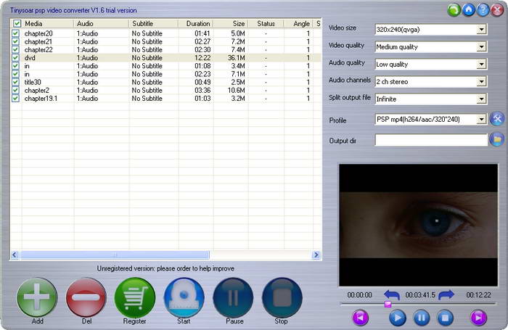Pause the preview video player

422,318
